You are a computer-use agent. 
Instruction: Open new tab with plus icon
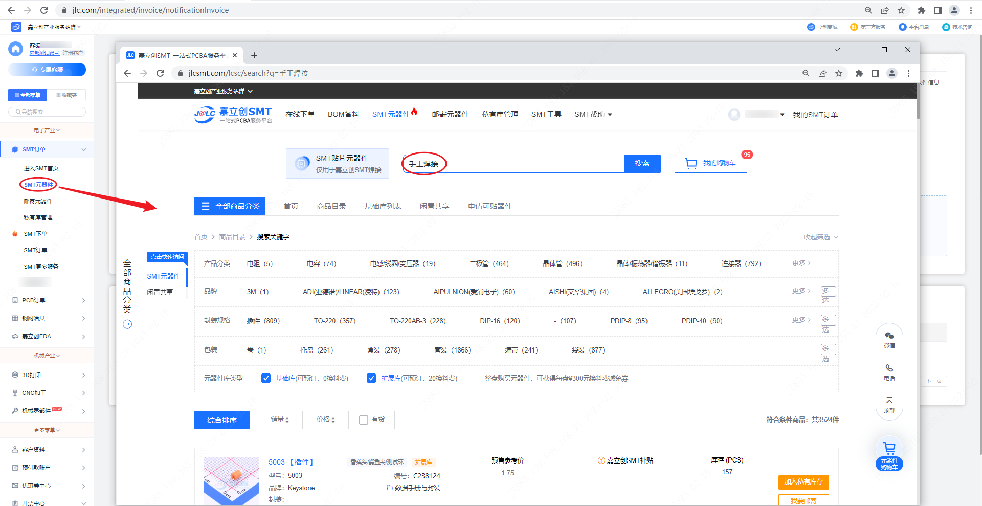coord(254,55)
